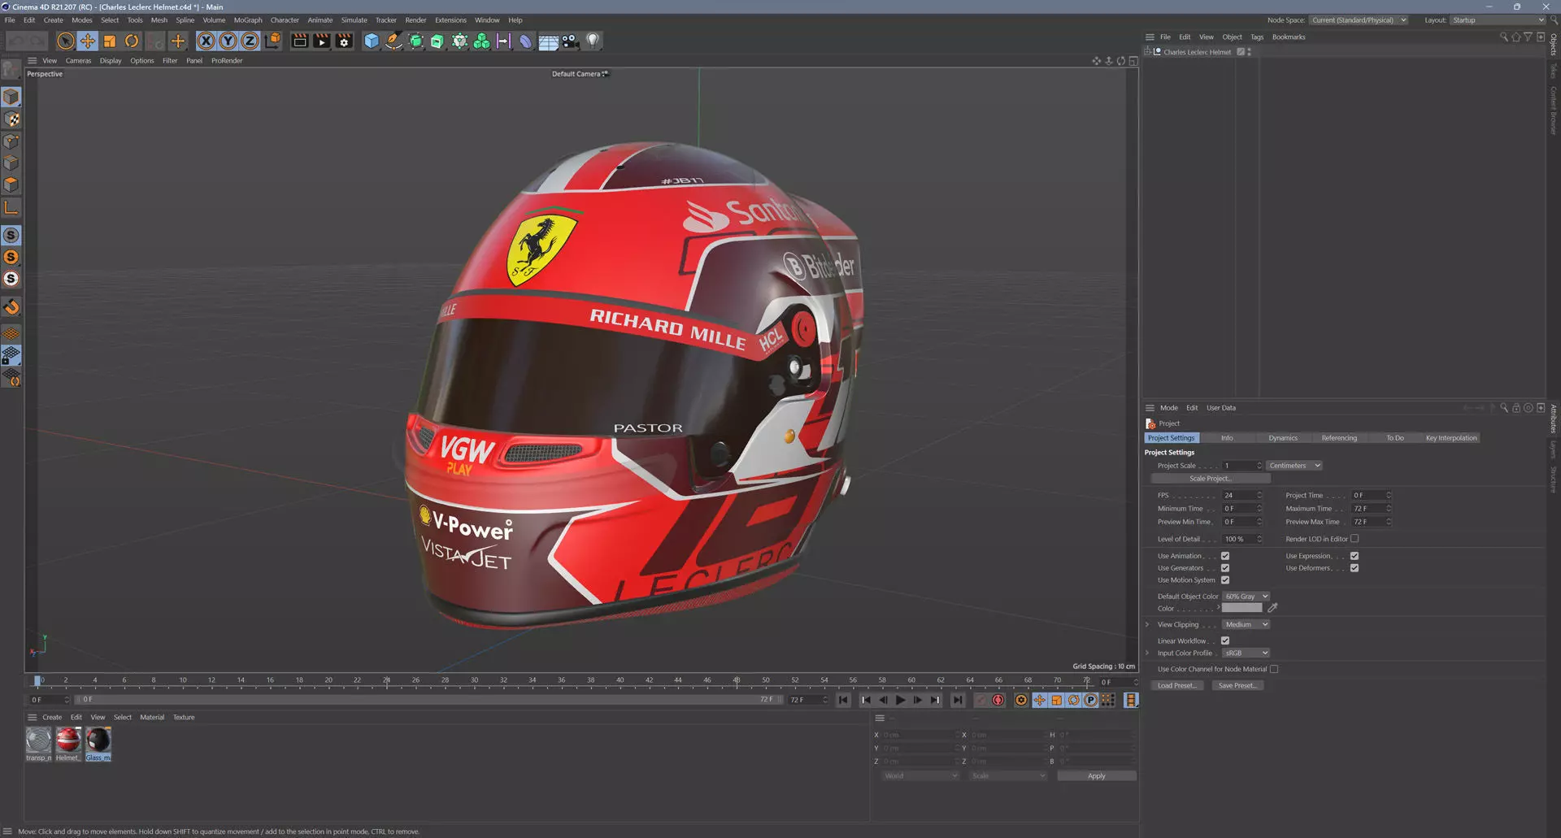Open the Point Level Animation dots icon
Viewport: 1561px width, 838px height.
point(1107,700)
